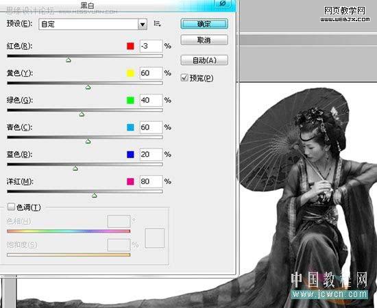Click the magenta color swatch
377x308 pixels.
coord(130,181)
